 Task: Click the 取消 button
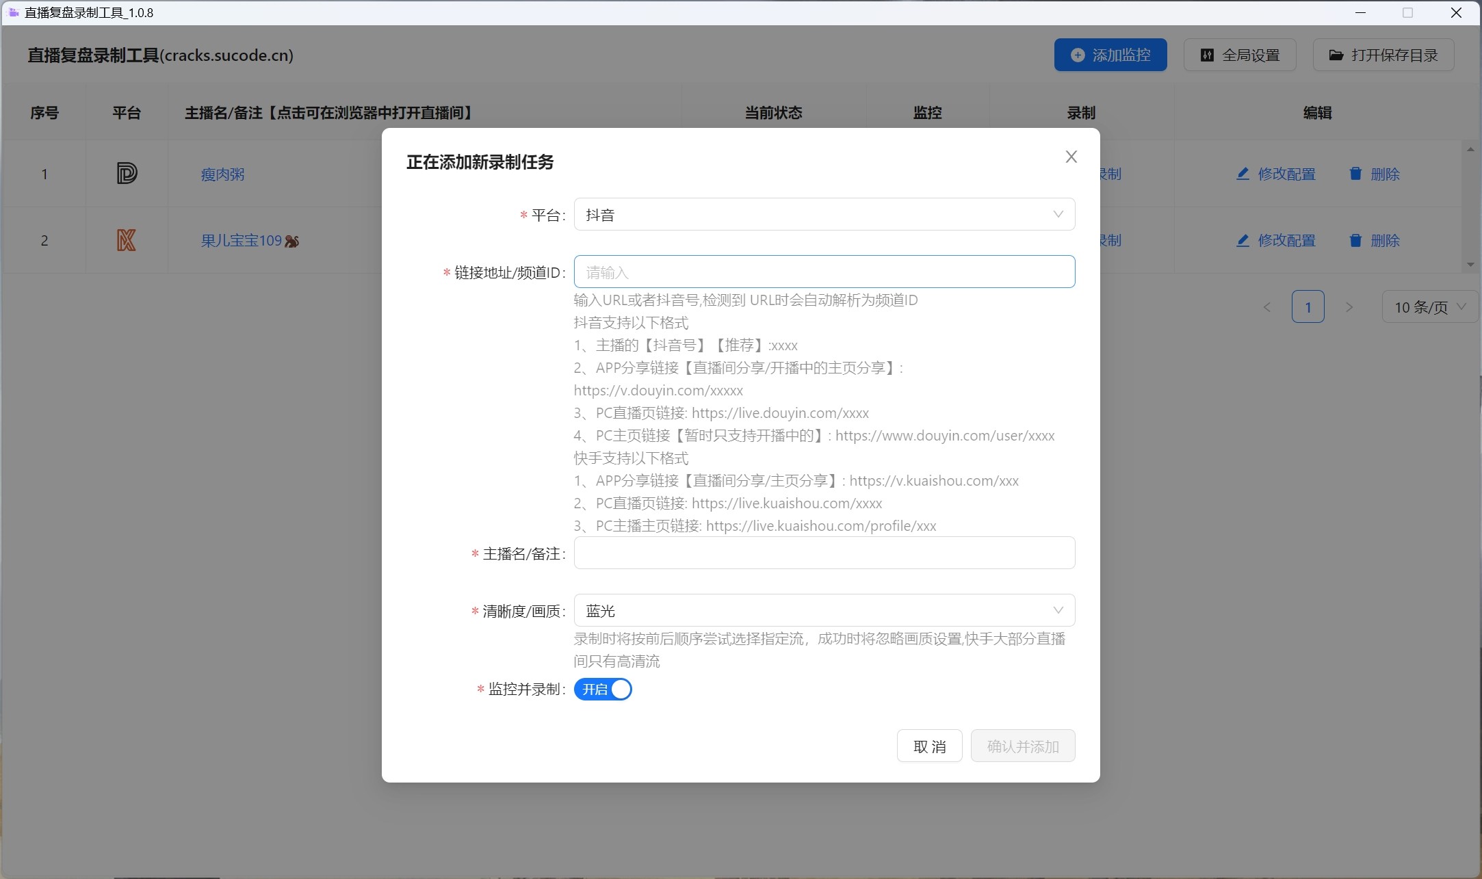click(929, 746)
